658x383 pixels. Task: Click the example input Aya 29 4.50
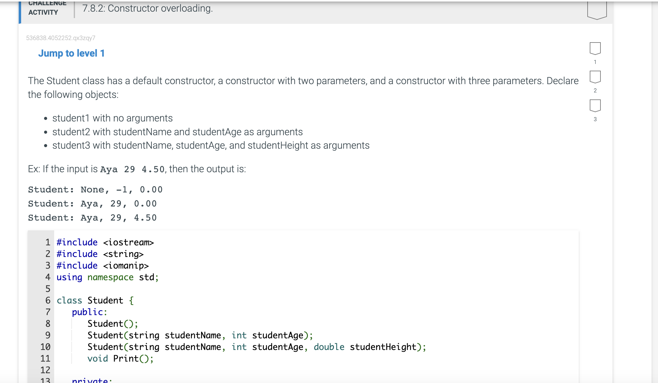pos(132,169)
